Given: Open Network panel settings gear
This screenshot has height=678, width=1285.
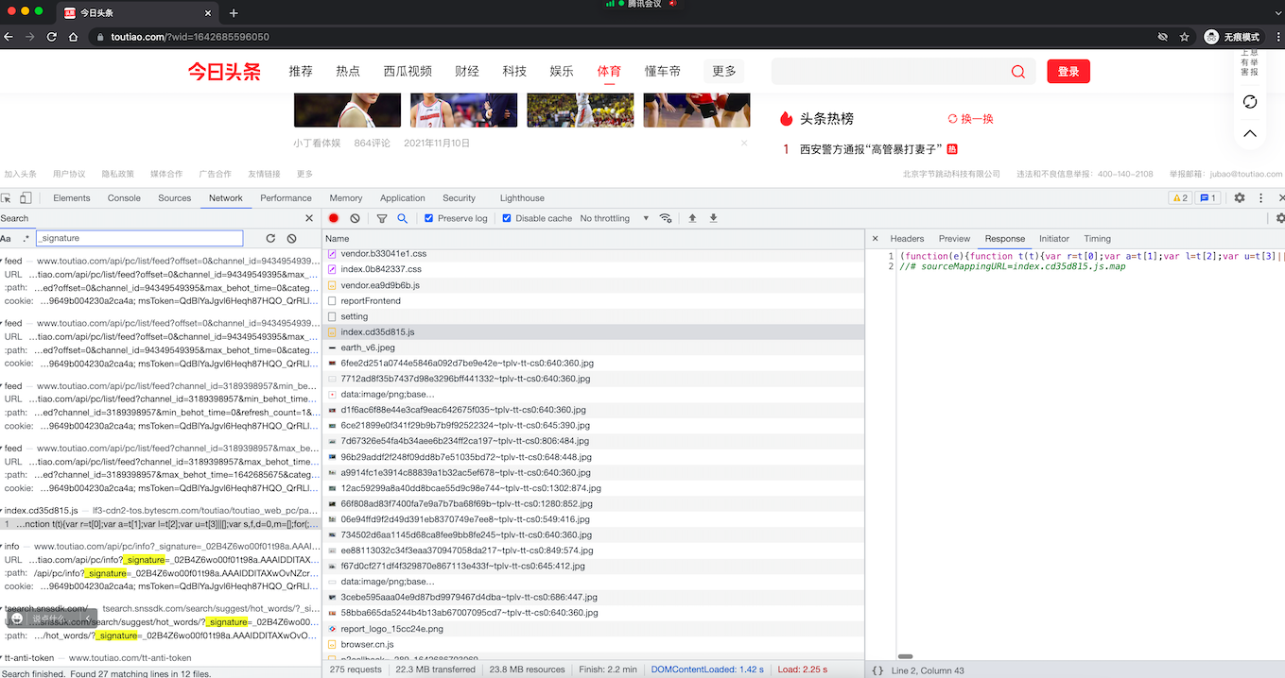Looking at the screenshot, I should point(1280,218).
